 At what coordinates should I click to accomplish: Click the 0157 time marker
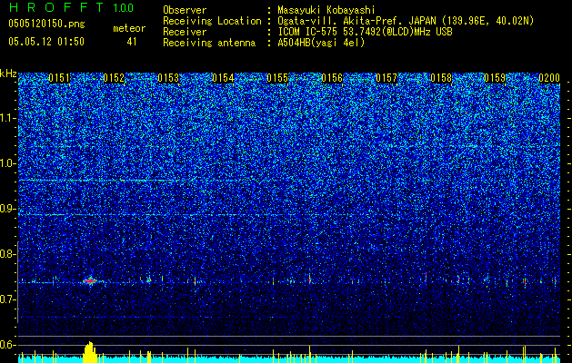pyautogui.click(x=386, y=78)
